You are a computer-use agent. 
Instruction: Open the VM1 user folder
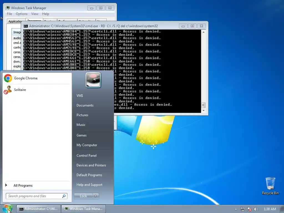click(80, 96)
